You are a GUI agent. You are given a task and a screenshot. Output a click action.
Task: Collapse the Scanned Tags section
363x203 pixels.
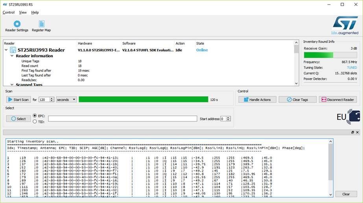(x=12, y=85)
